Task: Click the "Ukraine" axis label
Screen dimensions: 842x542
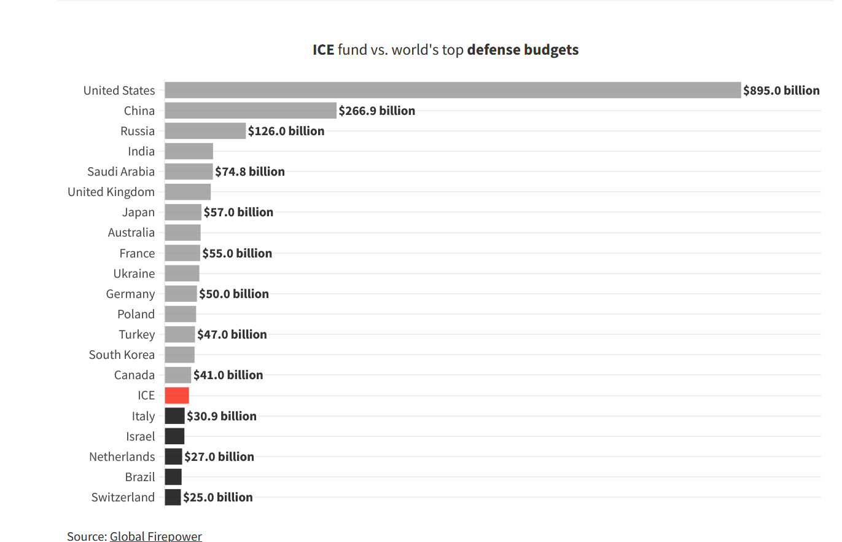Action: pyautogui.click(x=134, y=273)
